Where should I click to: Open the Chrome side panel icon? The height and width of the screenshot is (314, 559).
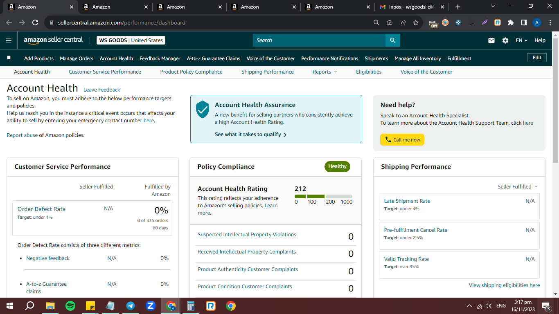tap(523, 23)
